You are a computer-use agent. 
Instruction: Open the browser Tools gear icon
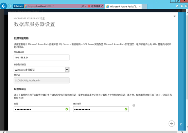(186, 6)
